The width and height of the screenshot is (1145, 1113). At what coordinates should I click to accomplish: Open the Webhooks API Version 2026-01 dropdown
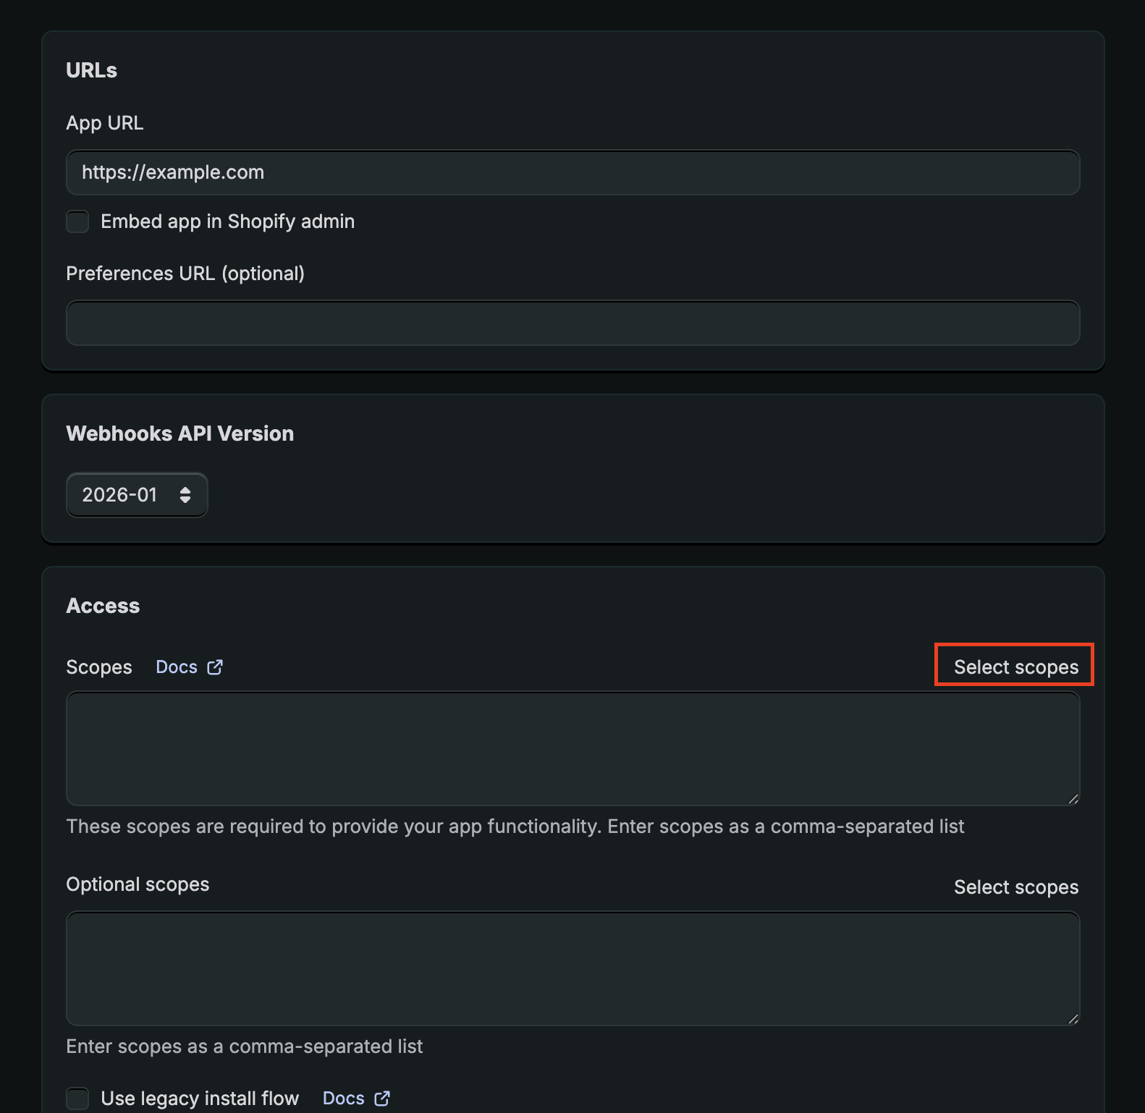(x=136, y=495)
